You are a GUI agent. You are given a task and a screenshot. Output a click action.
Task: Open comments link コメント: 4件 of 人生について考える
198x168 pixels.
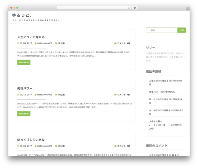[x=124, y=43]
